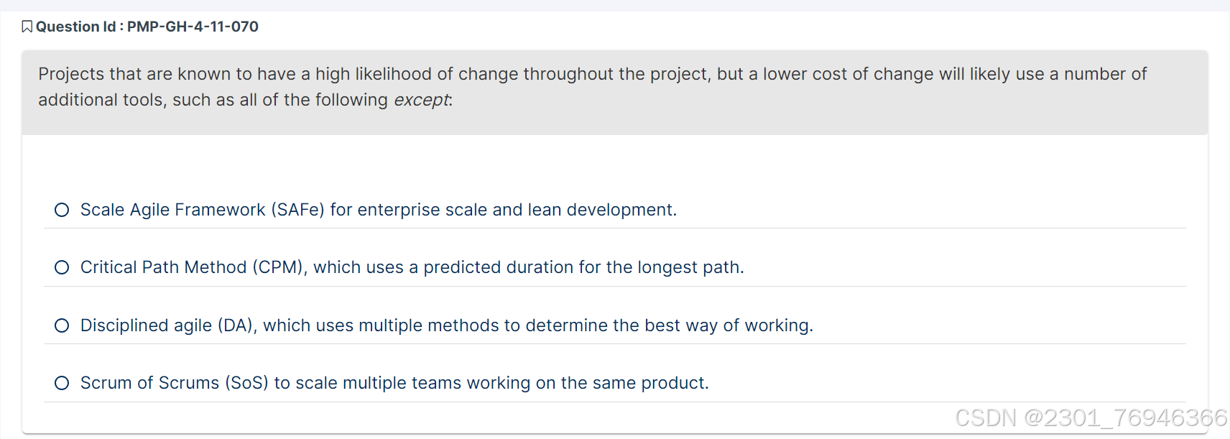The width and height of the screenshot is (1230, 439).
Task: Mark the Scrum of Scrums radio button
Action: click(62, 383)
